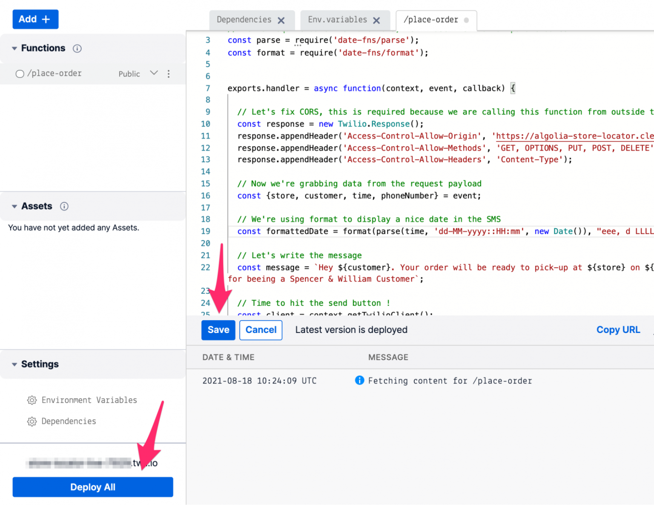This screenshot has height=505, width=654.
Task: Save the function code
Action: point(218,330)
